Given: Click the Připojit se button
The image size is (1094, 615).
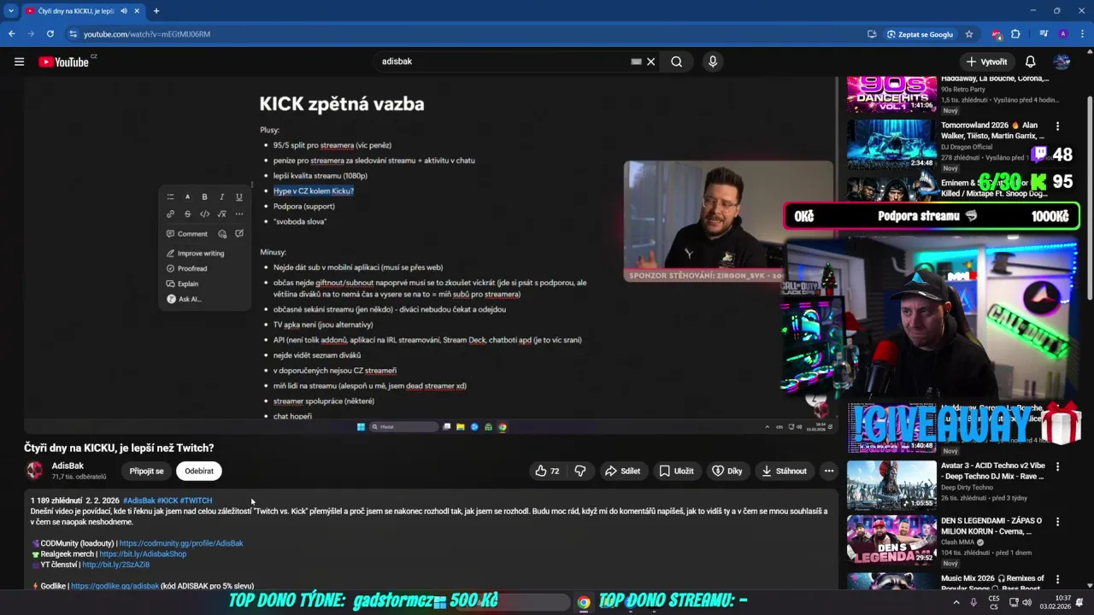Looking at the screenshot, I should 146,471.
